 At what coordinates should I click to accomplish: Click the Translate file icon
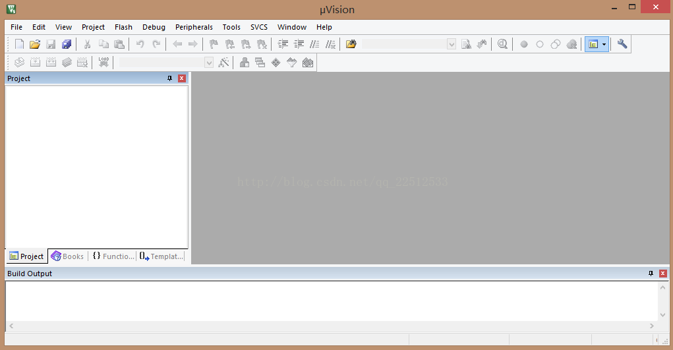coord(19,63)
